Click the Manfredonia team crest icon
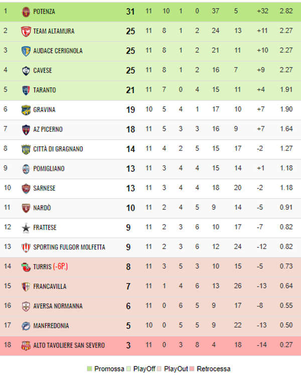 coord(26,326)
